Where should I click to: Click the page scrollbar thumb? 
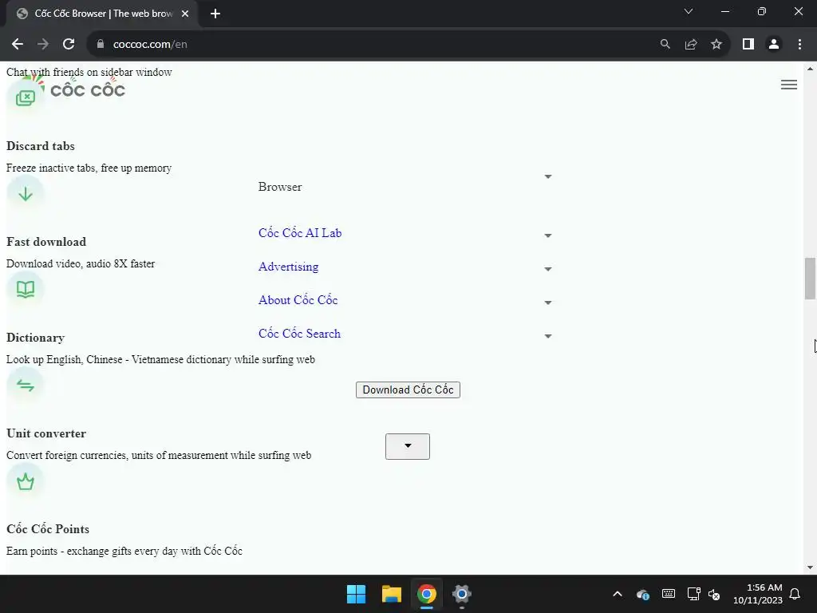810,279
